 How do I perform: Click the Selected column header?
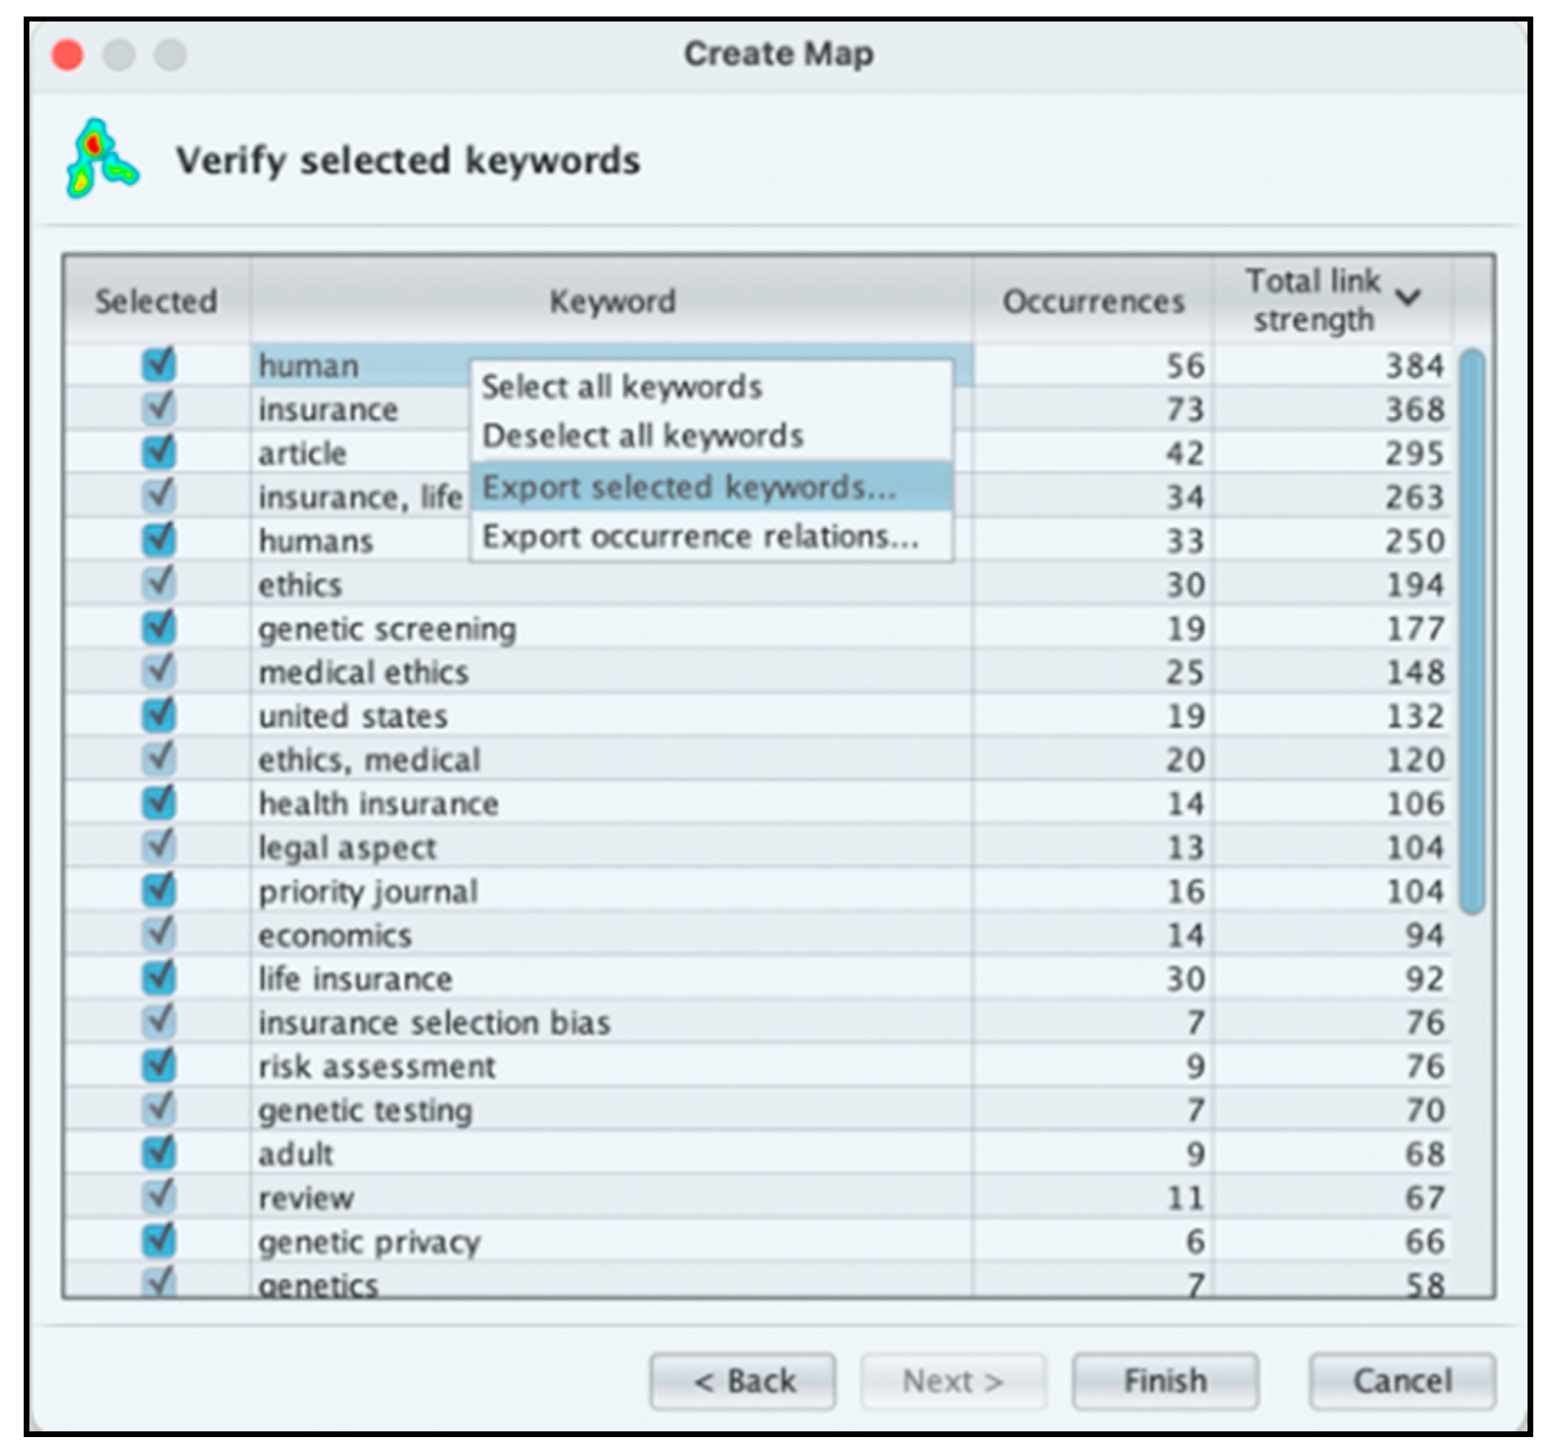(x=156, y=301)
